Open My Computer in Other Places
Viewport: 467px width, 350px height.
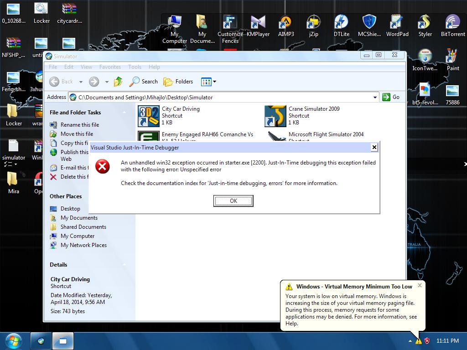point(77,236)
